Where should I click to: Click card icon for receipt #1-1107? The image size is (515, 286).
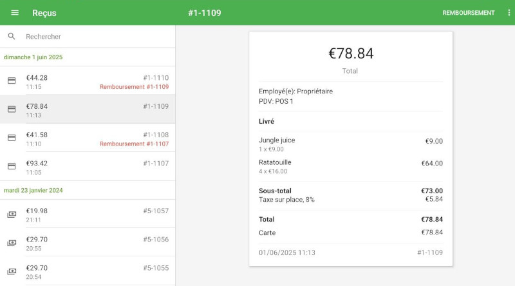click(x=12, y=166)
